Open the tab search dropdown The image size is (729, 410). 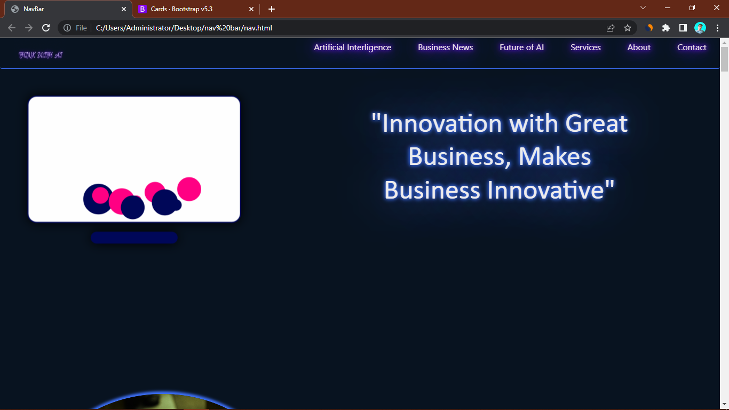(643, 7)
